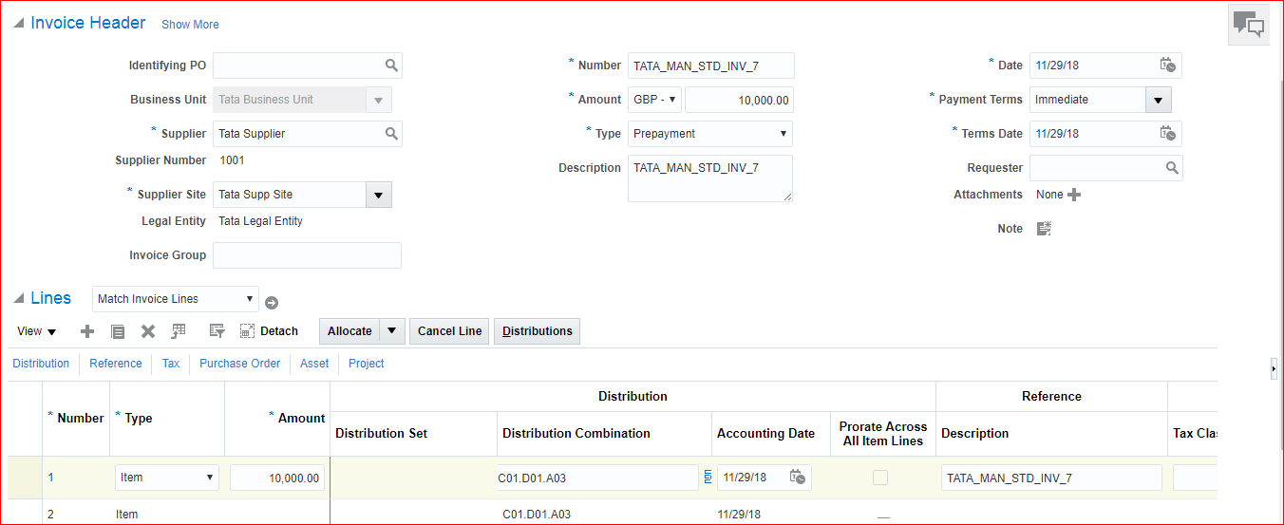Open the Date calendar picker in header

[x=1168, y=66]
